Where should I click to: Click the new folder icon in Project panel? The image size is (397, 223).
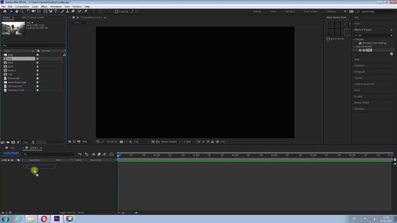[x=8, y=142]
